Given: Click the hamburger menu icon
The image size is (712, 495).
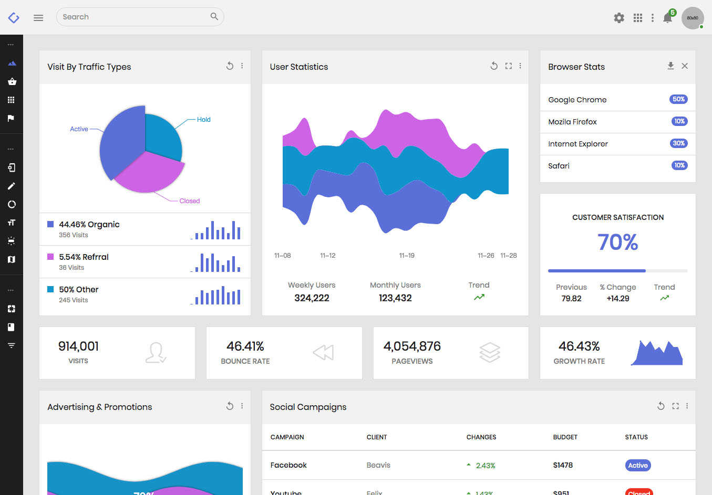Looking at the screenshot, I should point(38,17).
